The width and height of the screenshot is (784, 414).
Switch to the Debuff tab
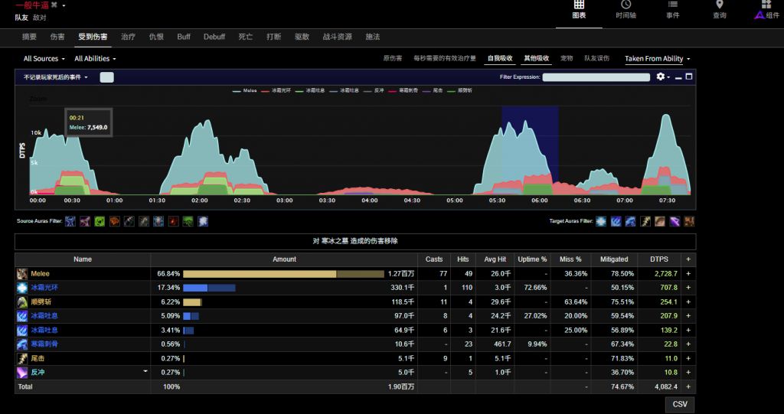click(214, 37)
